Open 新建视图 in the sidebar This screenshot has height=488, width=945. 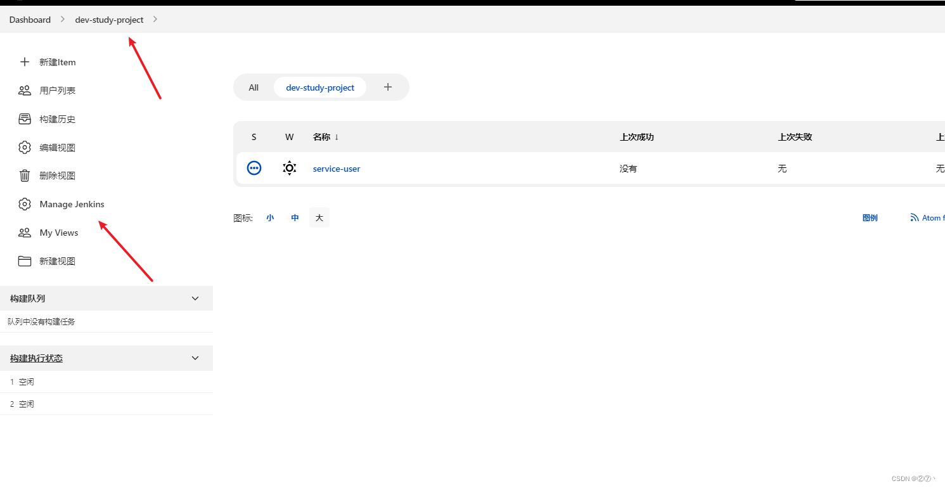coord(58,261)
